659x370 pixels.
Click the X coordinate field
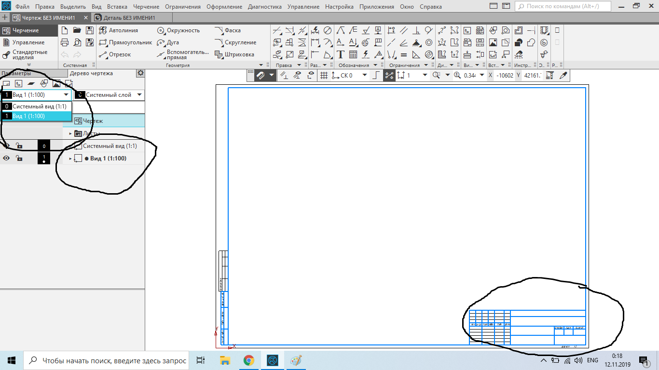coord(505,76)
